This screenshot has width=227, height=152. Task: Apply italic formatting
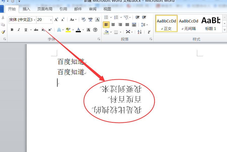[19, 30]
